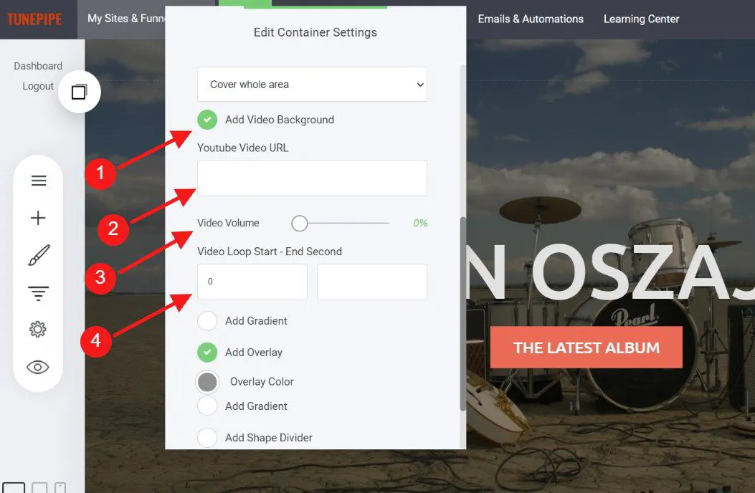
Task: Click the Edit Container Settings title
Action: click(x=315, y=32)
